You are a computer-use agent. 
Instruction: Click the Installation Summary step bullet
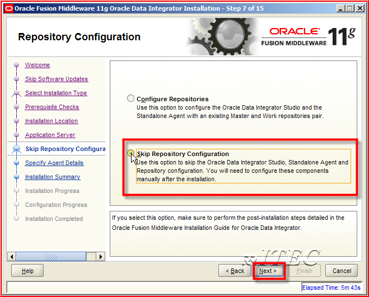coord(16,177)
